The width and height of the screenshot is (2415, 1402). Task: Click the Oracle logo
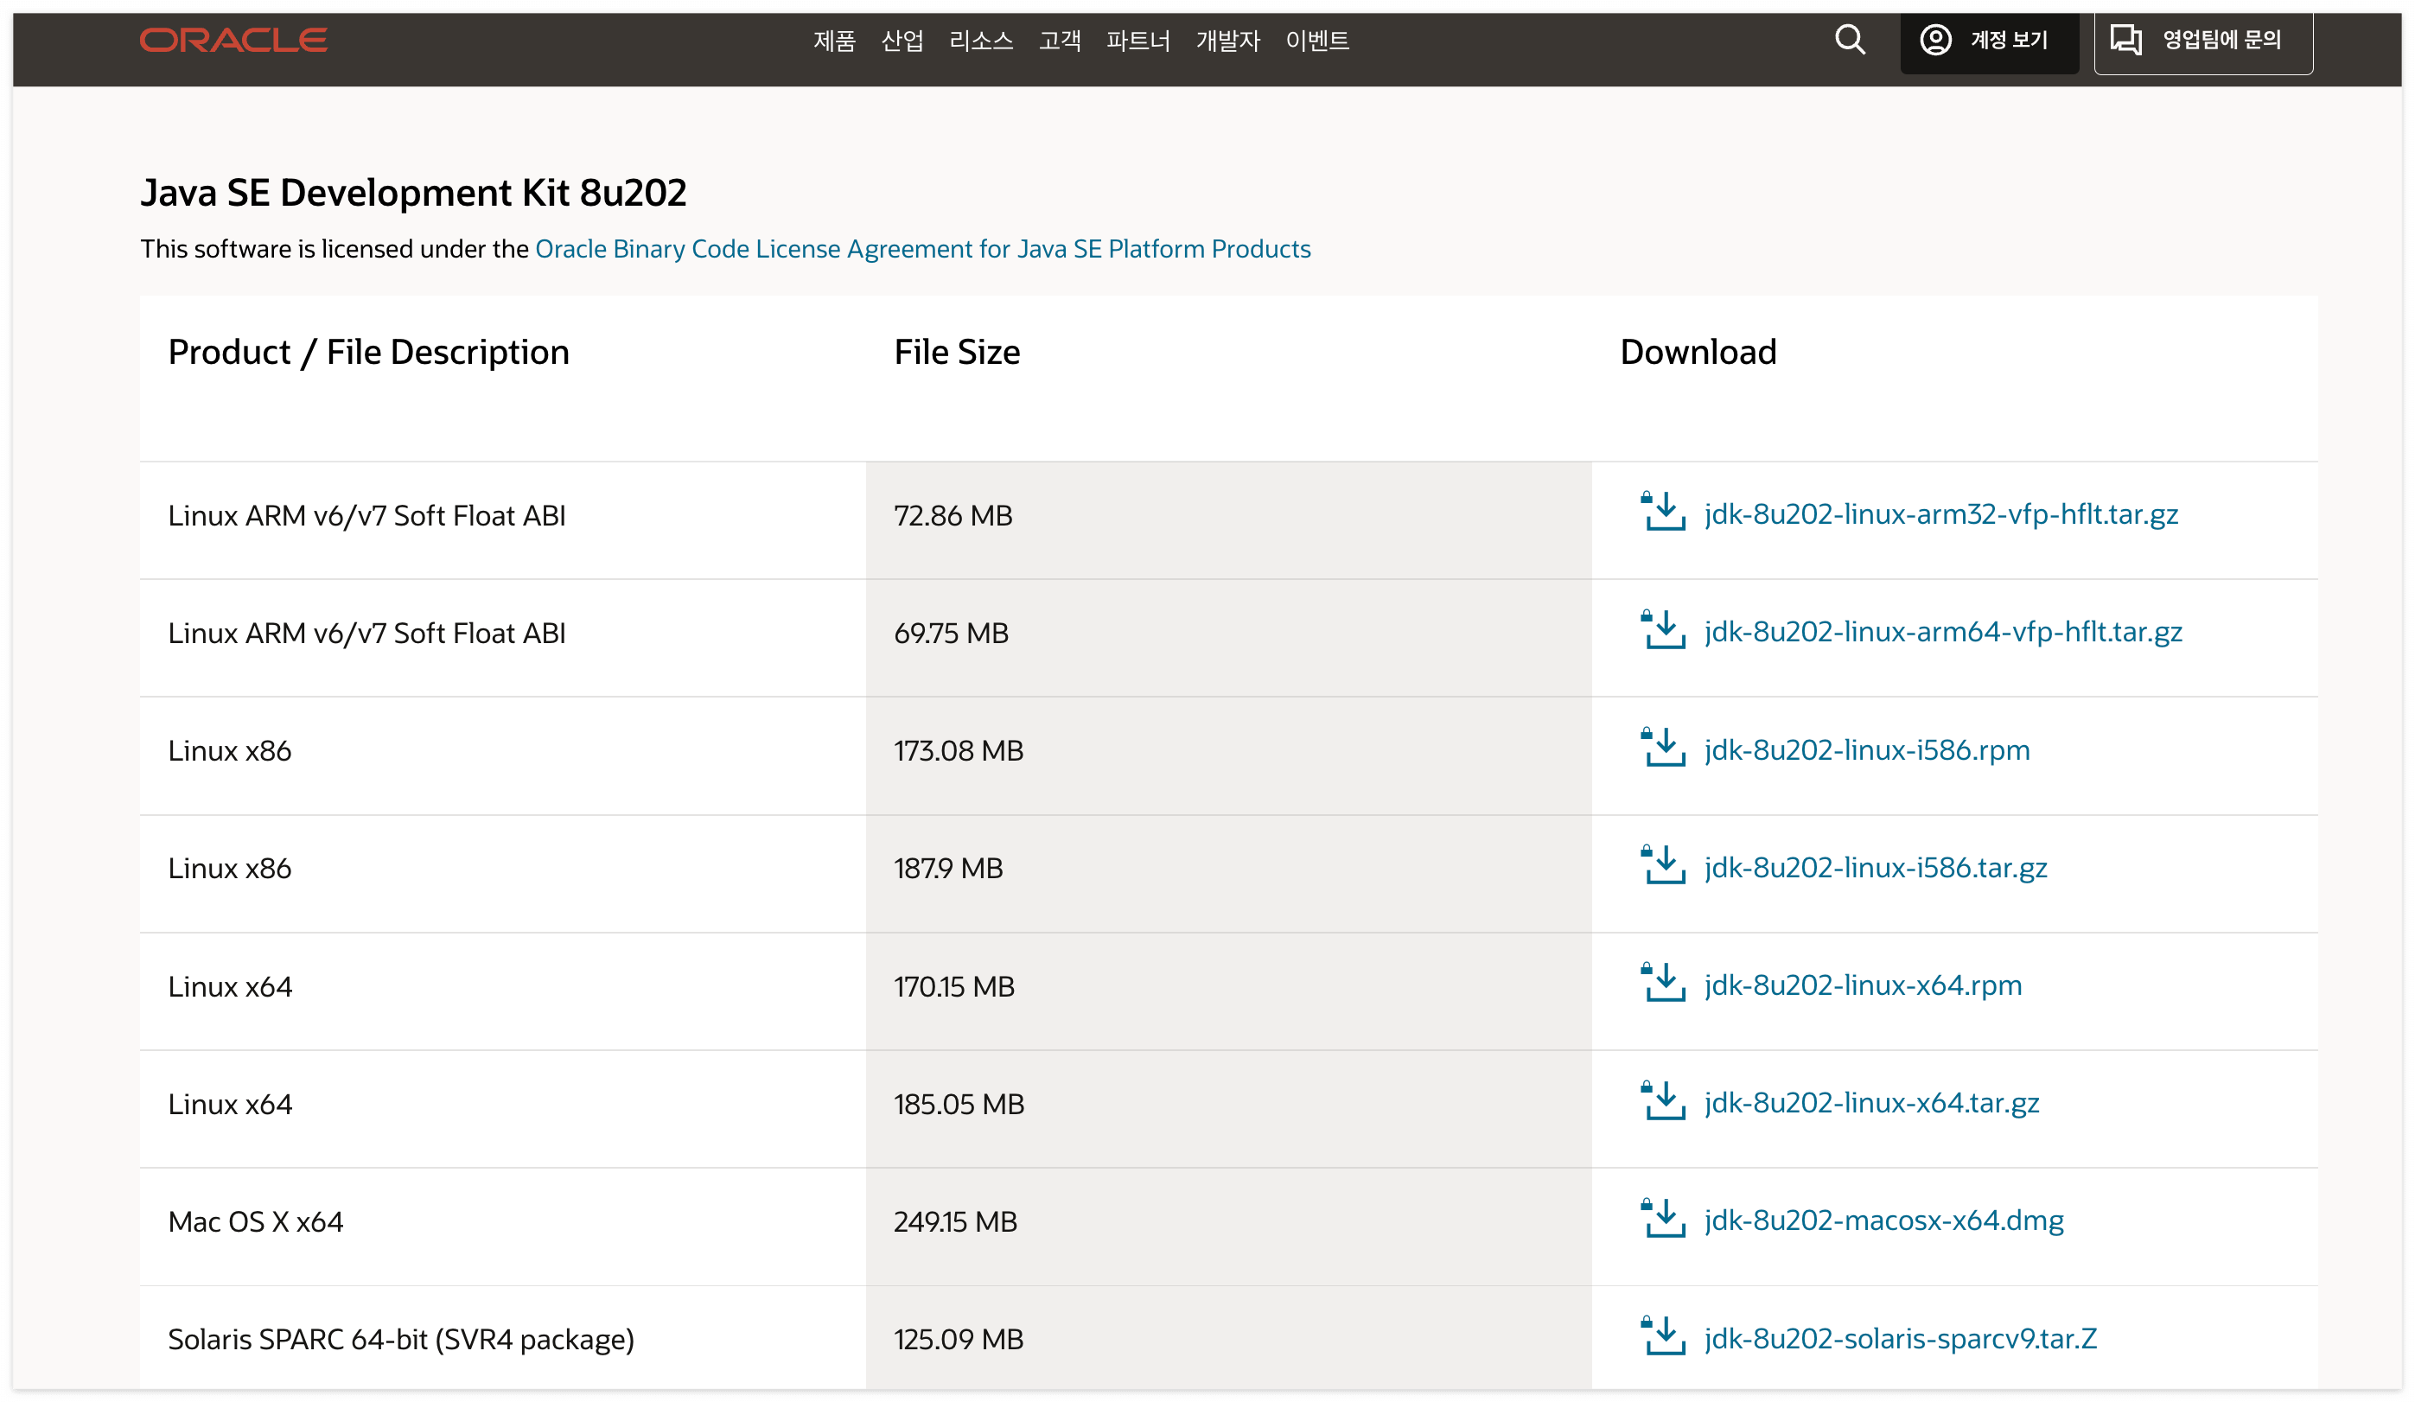point(234,41)
